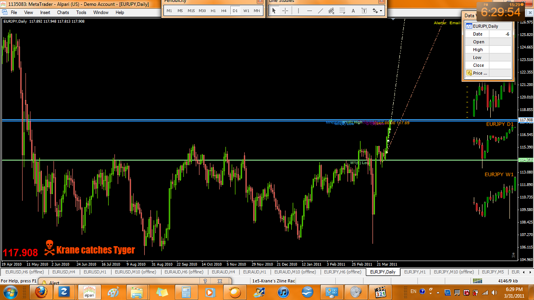Open the calculator from the taskbar

click(186, 292)
